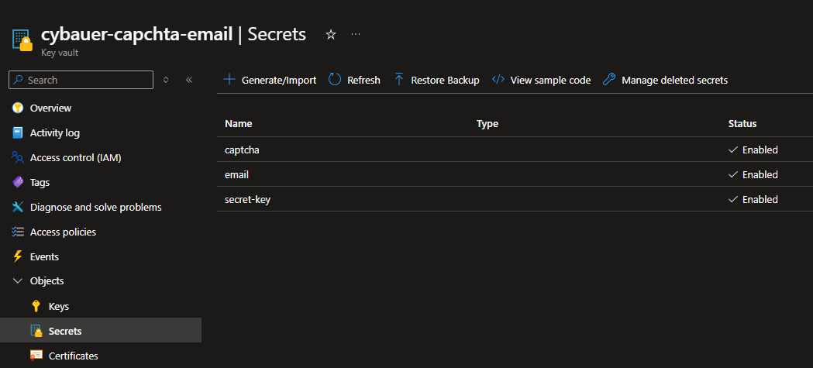Screen dimensions: 813x368
Task: Click the Key vault lock icon in header
Action: click(x=22, y=40)
